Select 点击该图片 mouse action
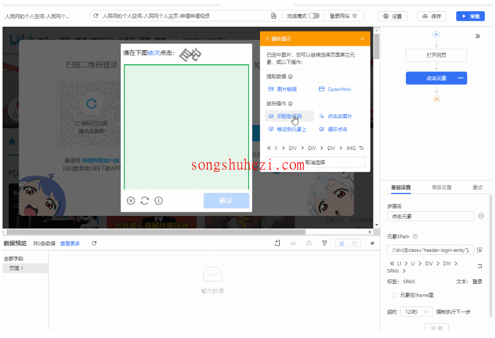Image resolution: width=495 pixels, height=338 pixels. pos(335,116)
